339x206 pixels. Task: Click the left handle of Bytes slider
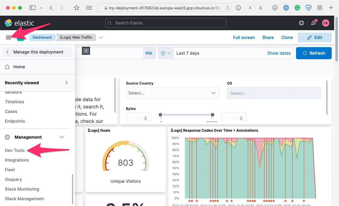click(x=160, y=115)
